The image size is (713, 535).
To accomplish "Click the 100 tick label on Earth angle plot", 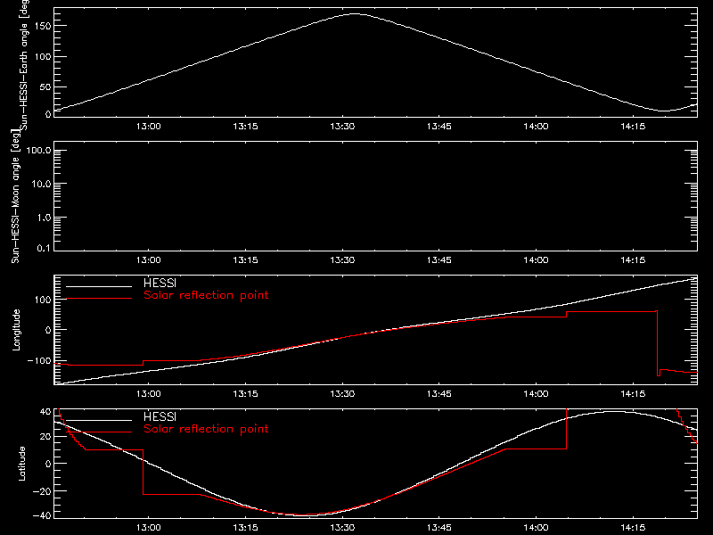I will tap(43, 57).
